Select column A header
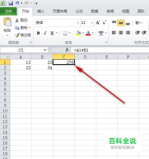Screen dimensions: 149x159 click(21, 57)
